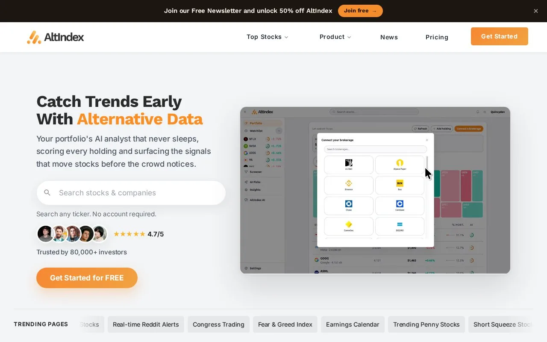Screen dimensions: 547x342
Task: Open Earnings Calendar trending page
Action: point(353,324)
